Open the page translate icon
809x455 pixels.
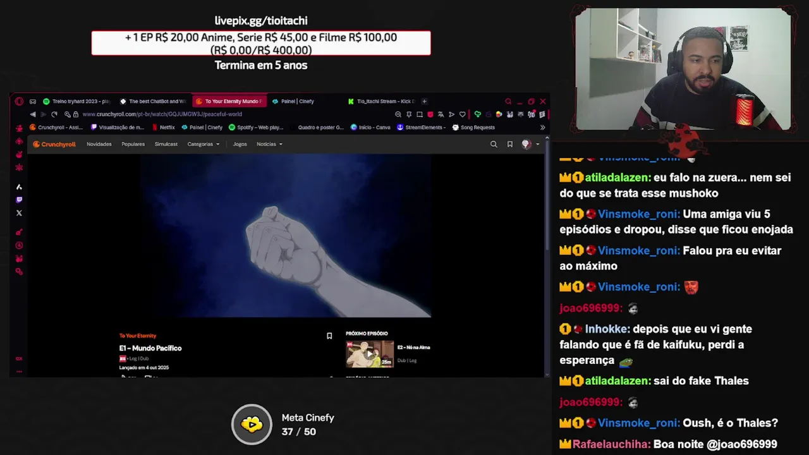tap(441, 114)
